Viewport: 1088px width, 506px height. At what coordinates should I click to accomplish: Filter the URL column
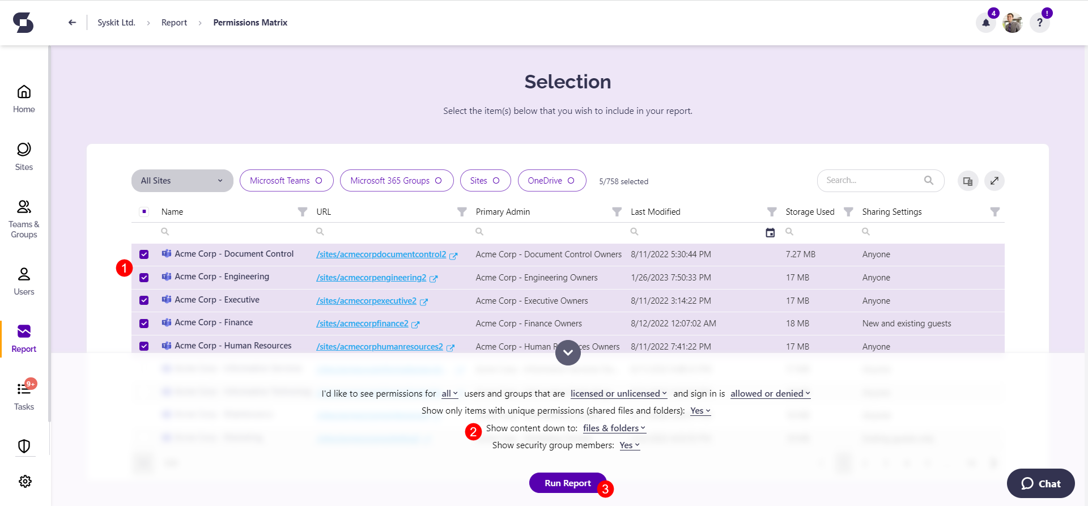pos(462,212)
